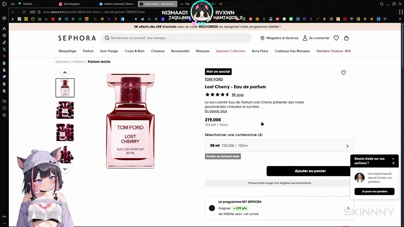The image size is (404, 227).
Task: Open TikTok from the browser sidebar
Action: point(4,42)
